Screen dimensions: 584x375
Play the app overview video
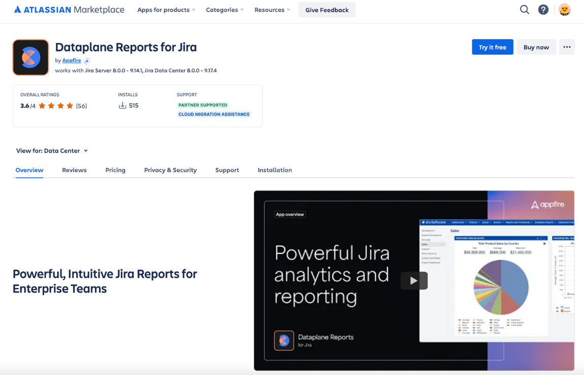(414, 280)
